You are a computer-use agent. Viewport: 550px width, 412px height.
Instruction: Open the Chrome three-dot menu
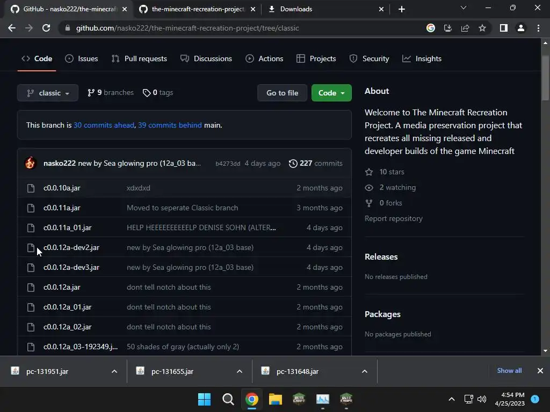(x=538, y=28)
